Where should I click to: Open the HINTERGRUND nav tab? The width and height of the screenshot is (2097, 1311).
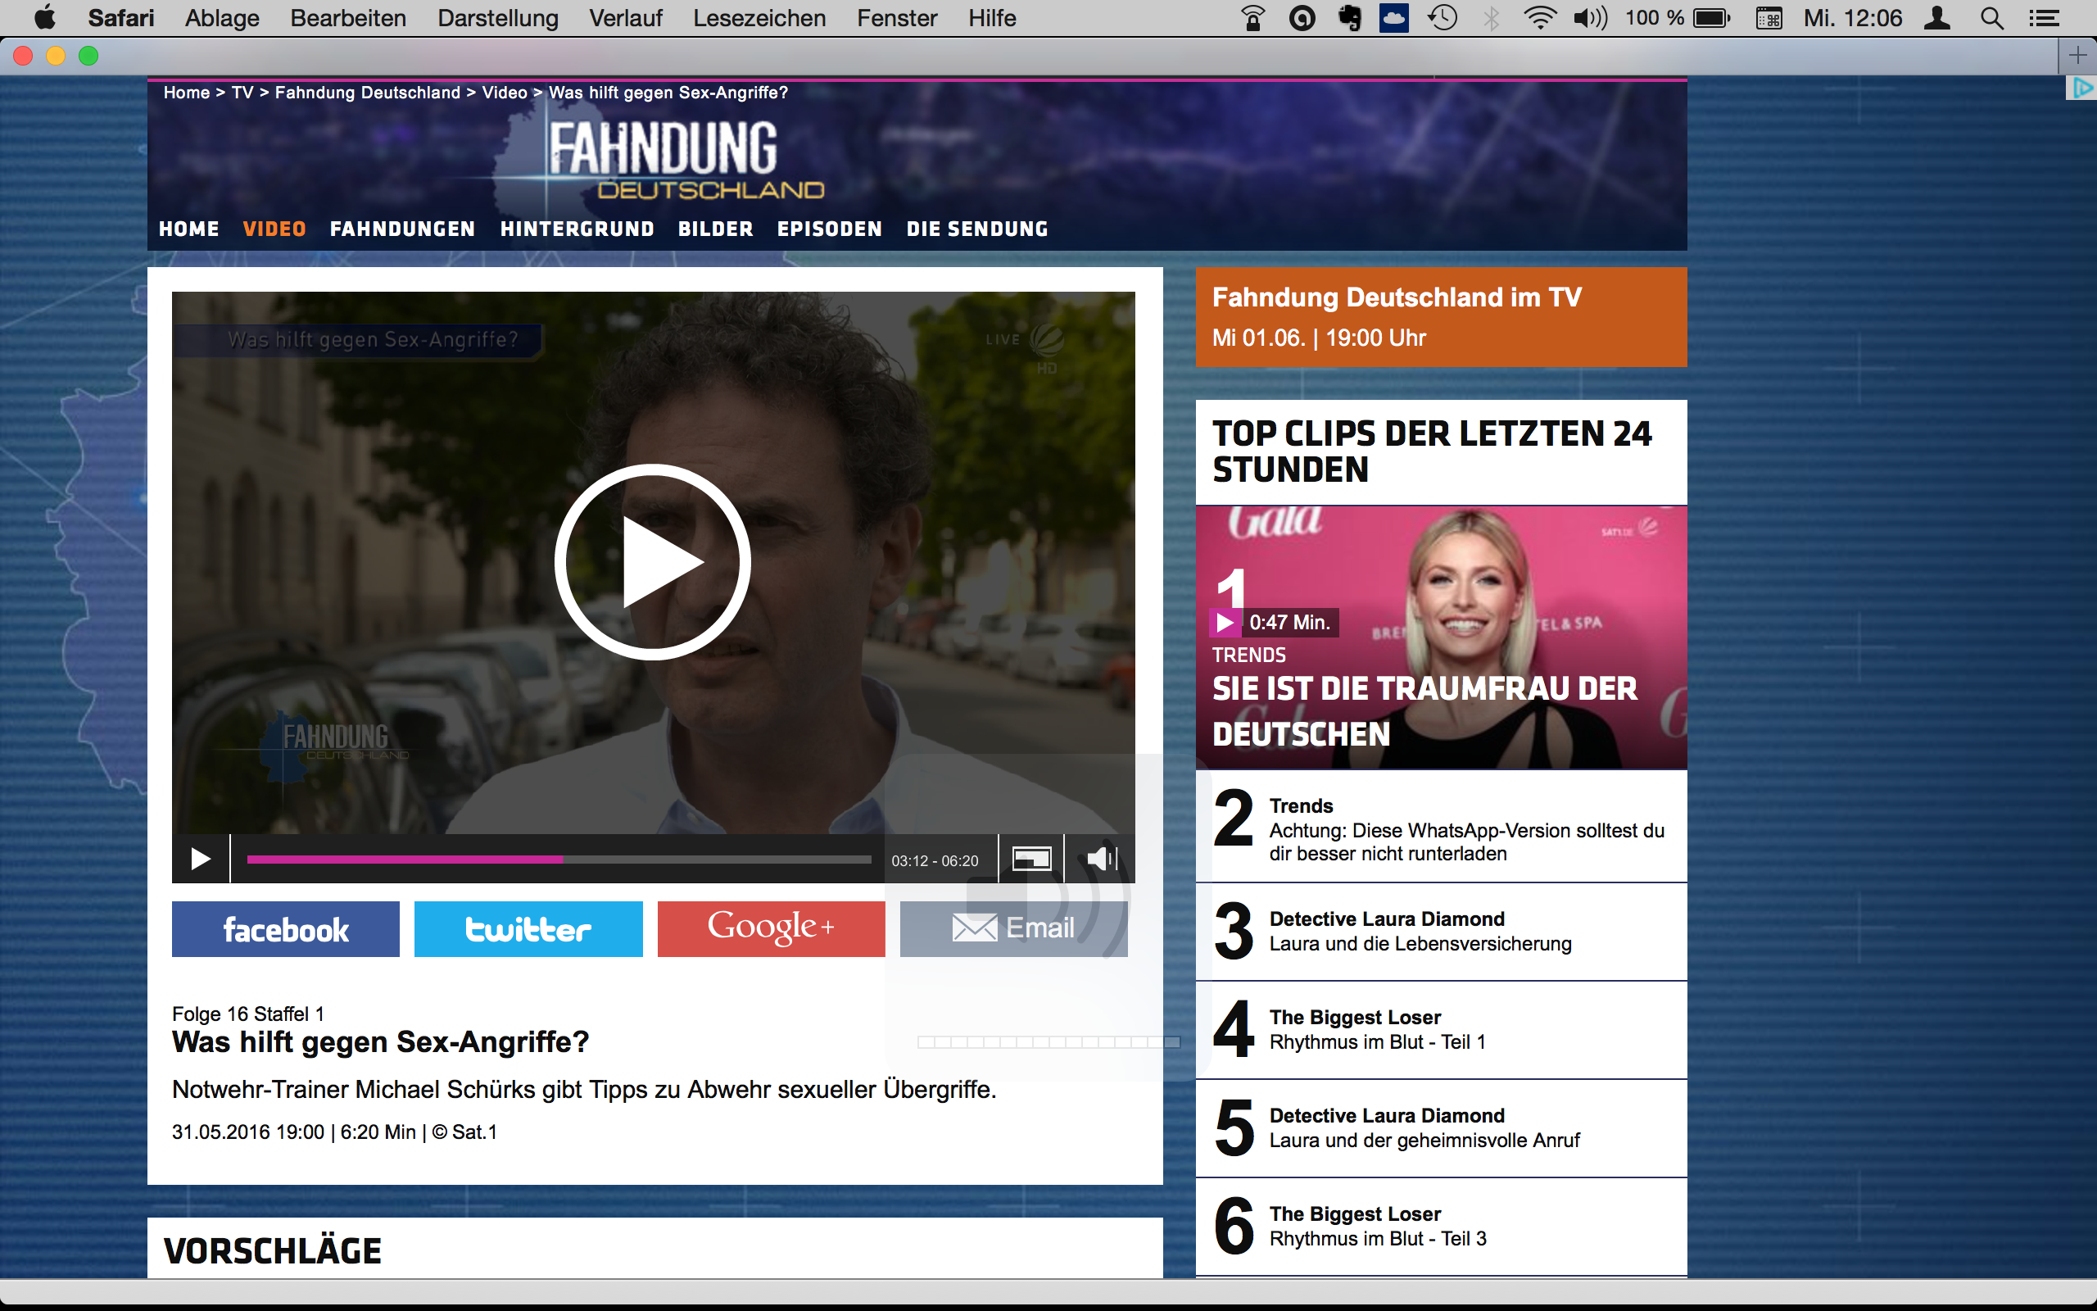point(577,229)
